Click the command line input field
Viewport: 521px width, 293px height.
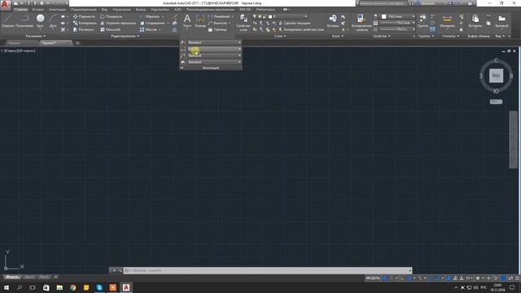click(268, 270)
